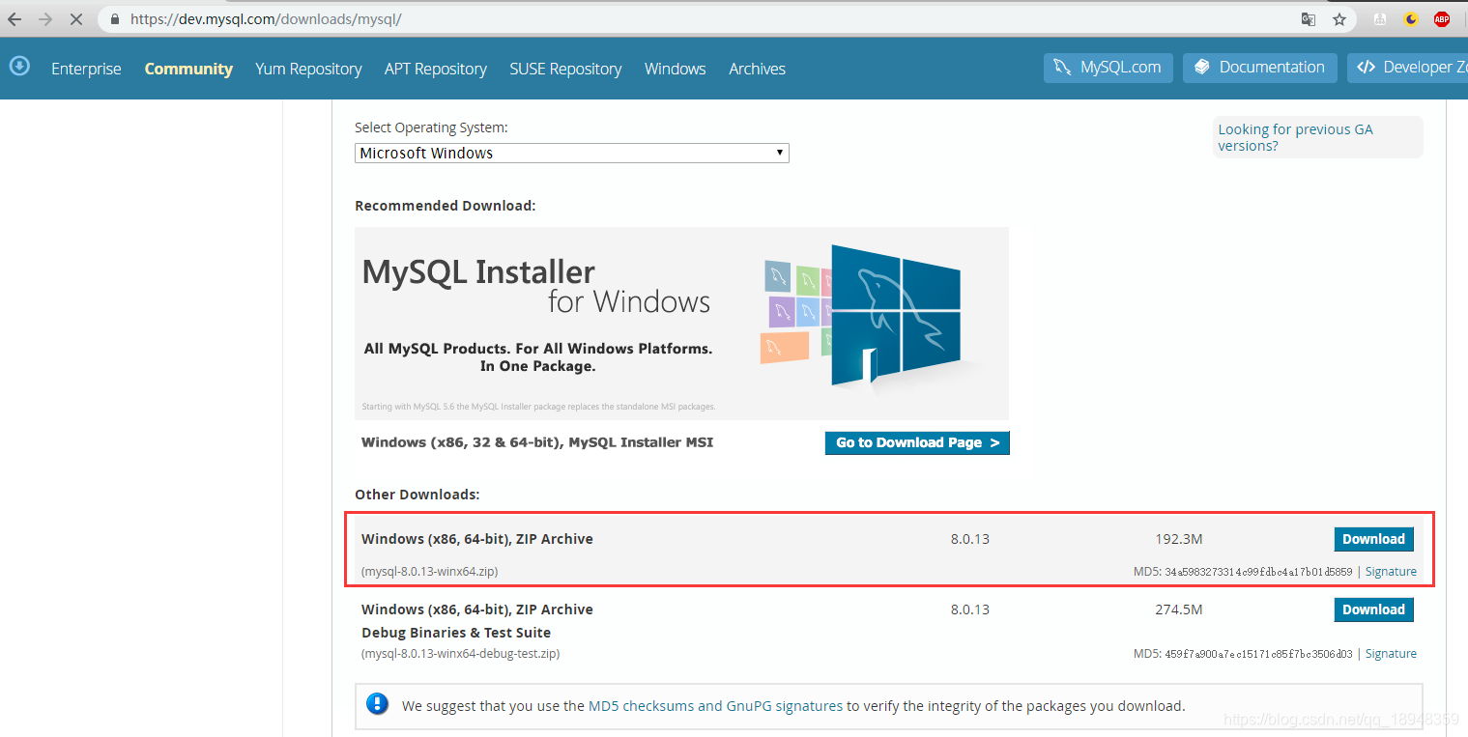The height and width of the screenshot is (737, 1468).
Task: Open the yellow moon extension
Action: point(1411,19)
